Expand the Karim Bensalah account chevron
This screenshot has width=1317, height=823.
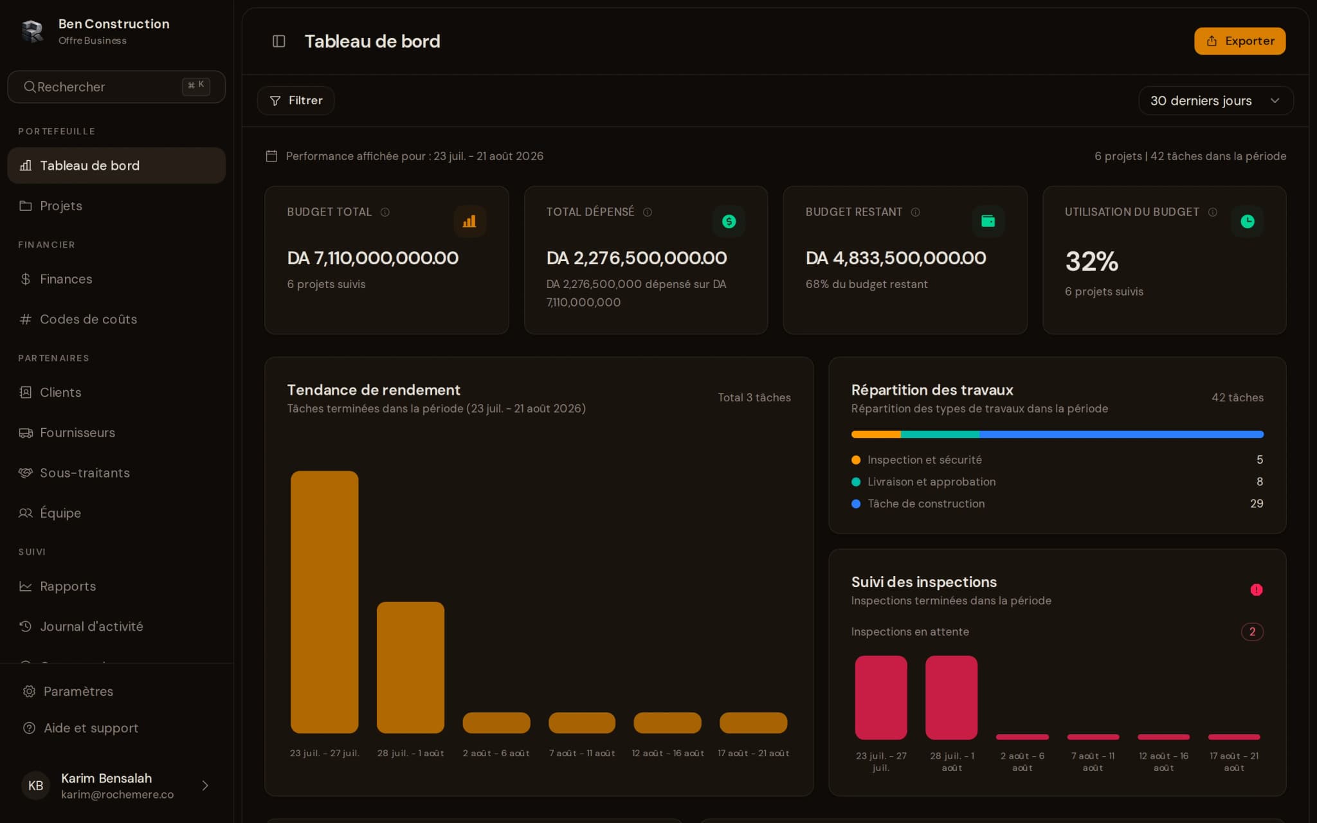pyautogui.click(x=205, y=785)
